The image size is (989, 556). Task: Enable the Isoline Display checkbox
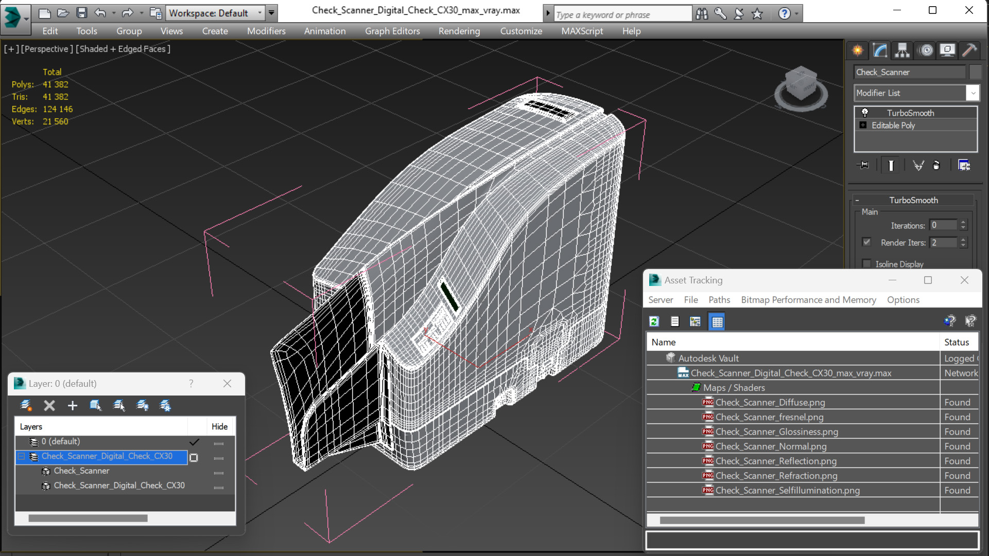click(867, 263)
